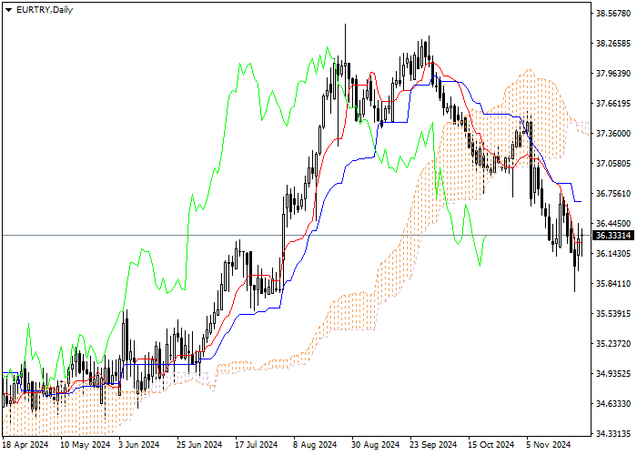Click price axis label 37.66195
Viewport: 637px width, 455px height.
point(613,104)
